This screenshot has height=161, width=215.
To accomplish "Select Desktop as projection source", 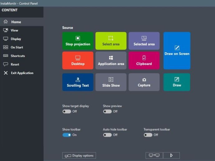I will tap(78, 61).
